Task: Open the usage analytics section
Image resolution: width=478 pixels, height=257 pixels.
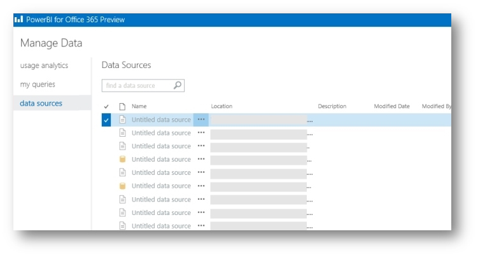Action: point(44,66)
